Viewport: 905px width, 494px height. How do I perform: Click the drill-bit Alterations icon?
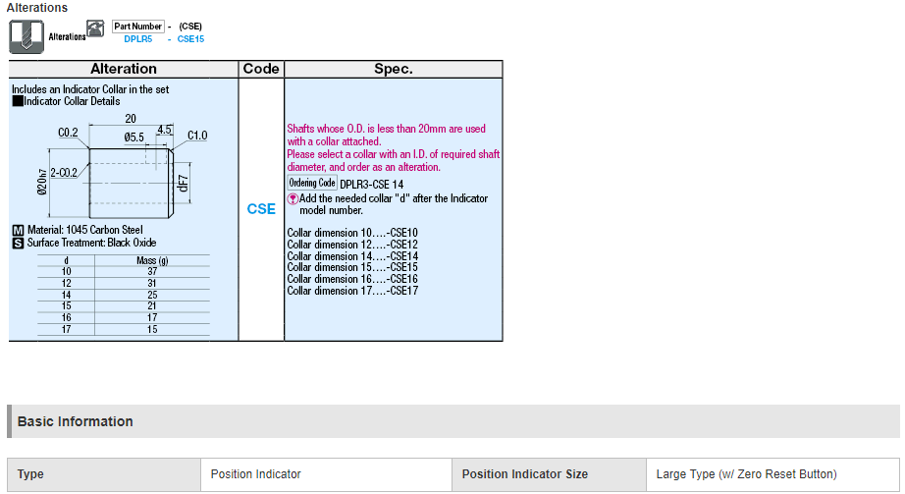click(26, 37)
